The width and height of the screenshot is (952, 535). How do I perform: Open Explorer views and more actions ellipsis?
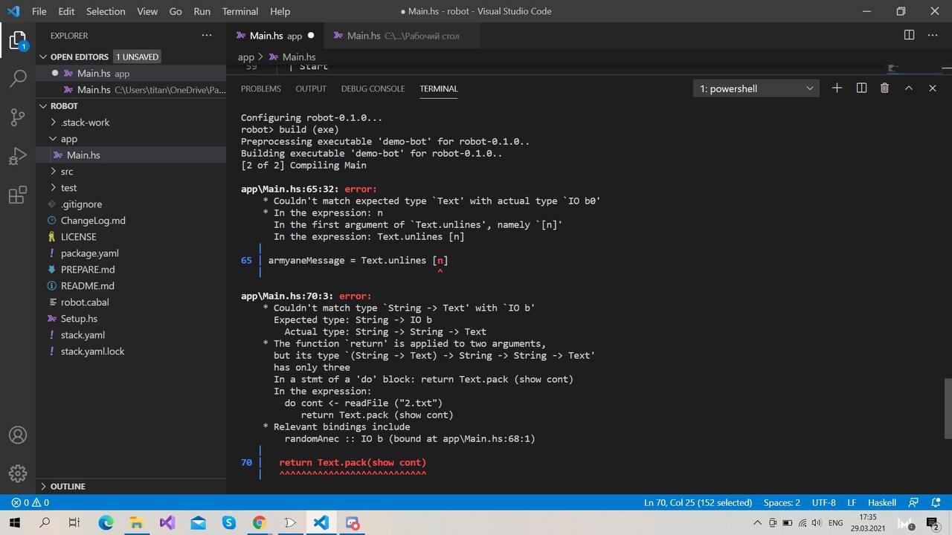[x=207, y=35]
